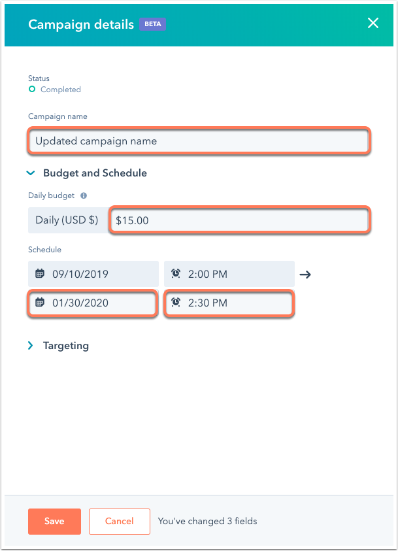Click the $15.00 daily budget field

point(240,220)
